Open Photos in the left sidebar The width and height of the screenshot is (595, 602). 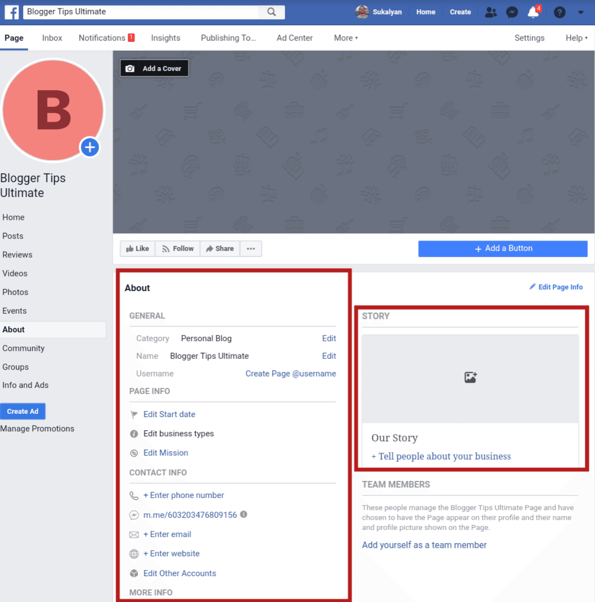point(16,292)
